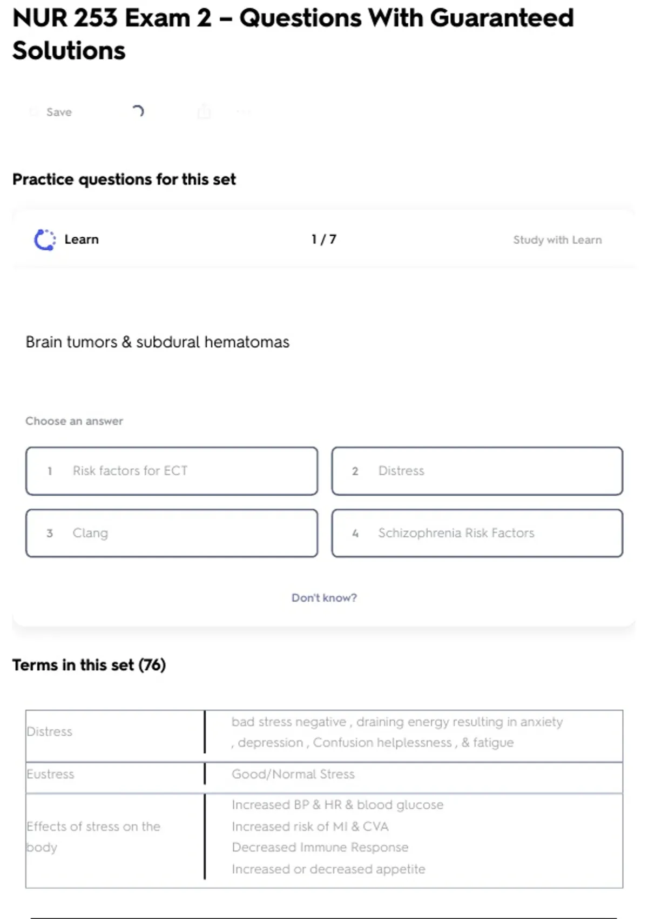This screenshot has height=919, width=648.
Task: Choose the 'Clang' answer option
Action: tap(172, 533)
